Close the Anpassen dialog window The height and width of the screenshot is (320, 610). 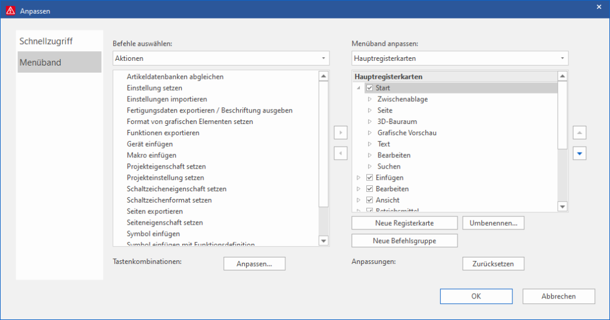[x=599, y=7]
